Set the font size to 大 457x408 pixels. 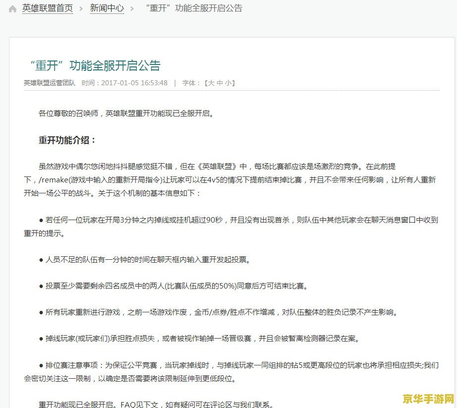211,83
